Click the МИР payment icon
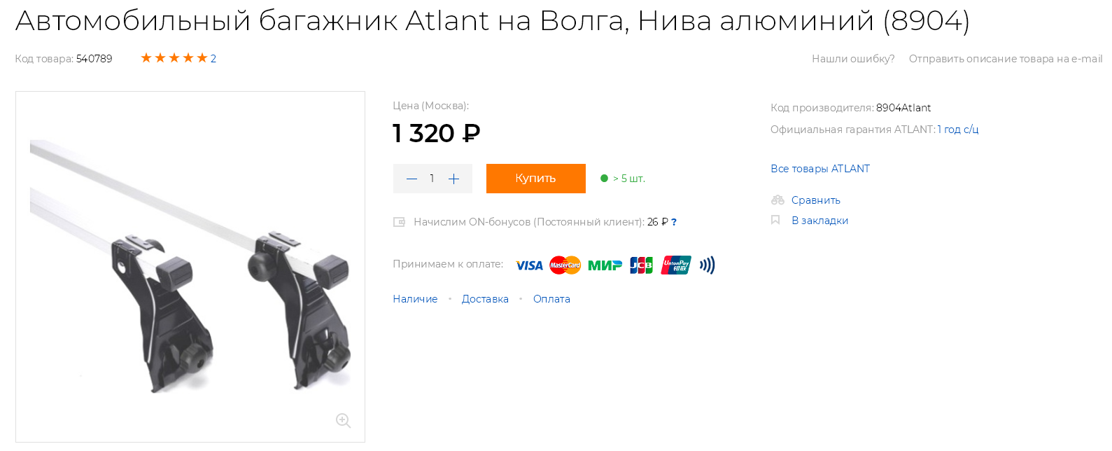Image resolution: width=1112 pixels, height=451 pixels. coord(605,265)
